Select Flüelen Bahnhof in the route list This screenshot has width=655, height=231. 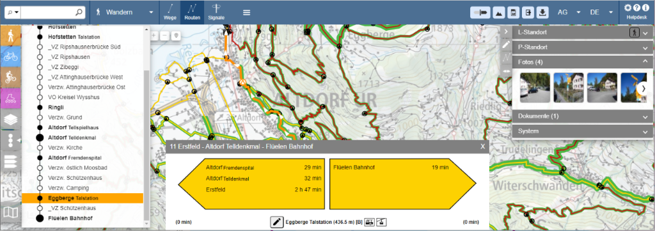tap(70, 218)
